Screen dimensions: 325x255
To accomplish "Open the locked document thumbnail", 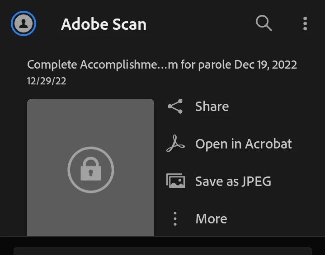I will click(x=90, y=135).
